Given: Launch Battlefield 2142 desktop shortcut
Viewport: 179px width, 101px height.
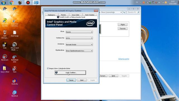Looking at the screenshot, I should tap(15, 59).
